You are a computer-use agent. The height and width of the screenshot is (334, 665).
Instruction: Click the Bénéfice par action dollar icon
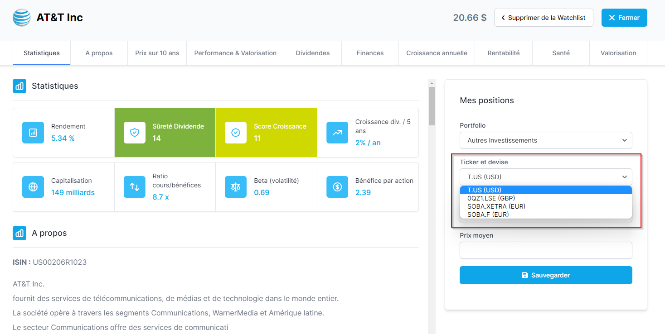(x=337, y=187)
